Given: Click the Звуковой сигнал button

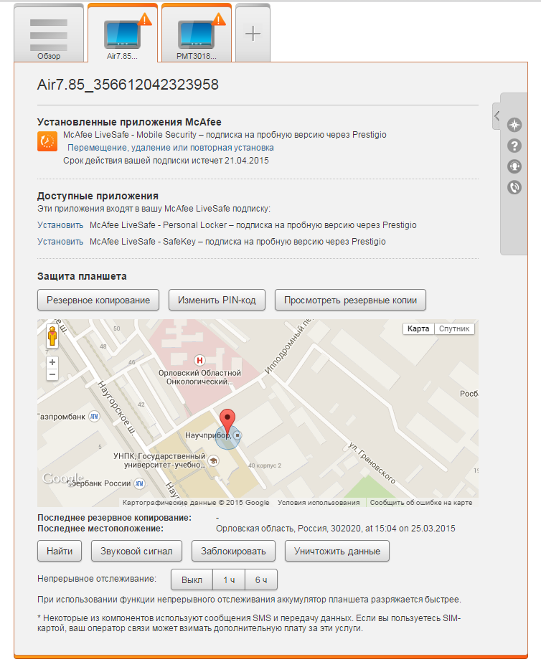Looking at the screenshot, I should pos(136,552).
